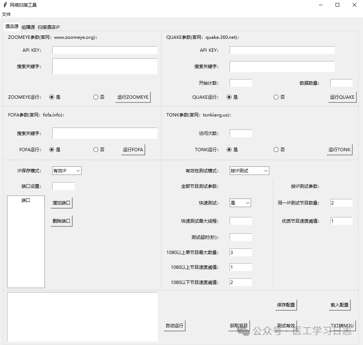The width and height of the screenshot is (363, 345).
Task: Focus the 1080以上节目速度阈值 field
Action: pos(241,267)
